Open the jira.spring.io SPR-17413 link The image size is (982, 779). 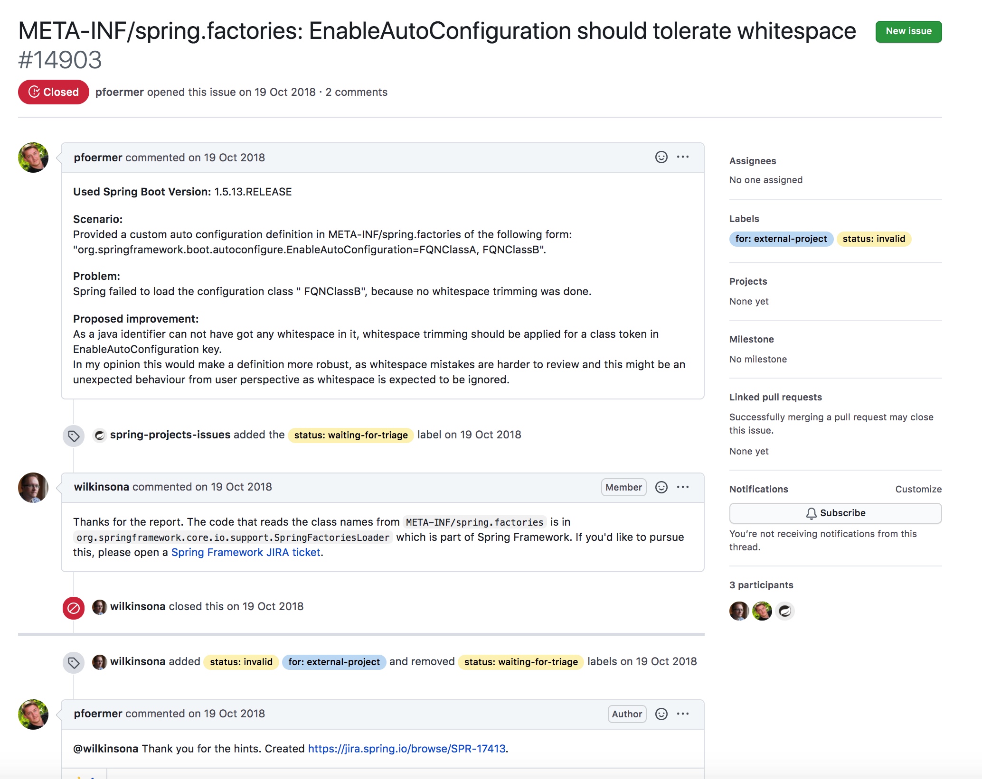coord(406,749)
